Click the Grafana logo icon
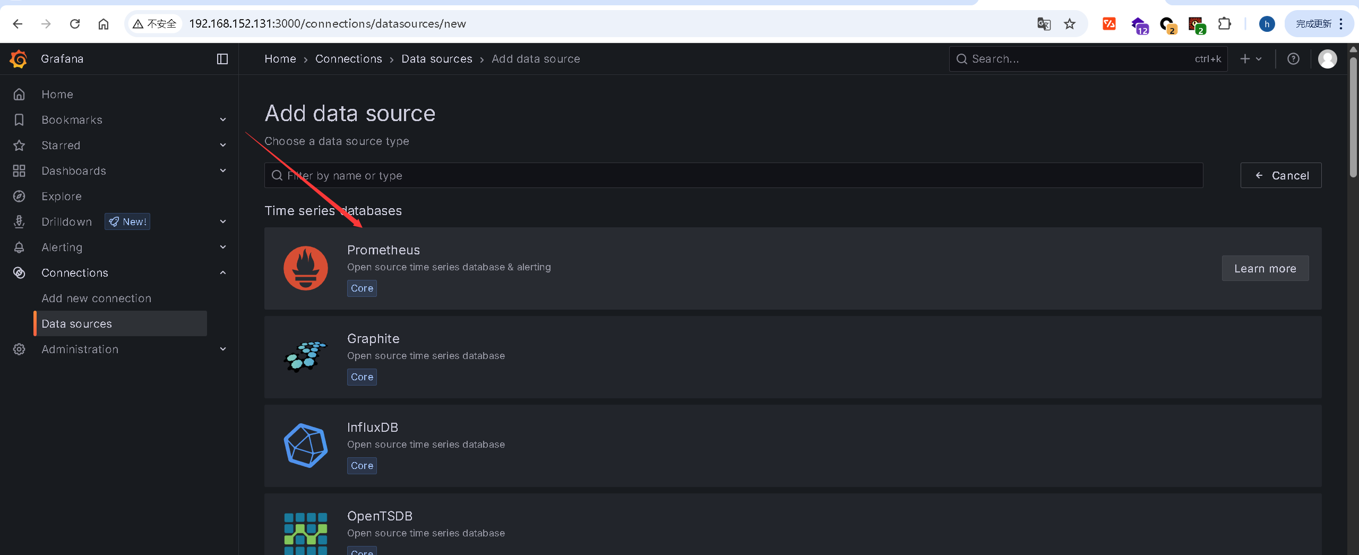The height and width of the screenshot is (555, 1359). tap(19, 58)
